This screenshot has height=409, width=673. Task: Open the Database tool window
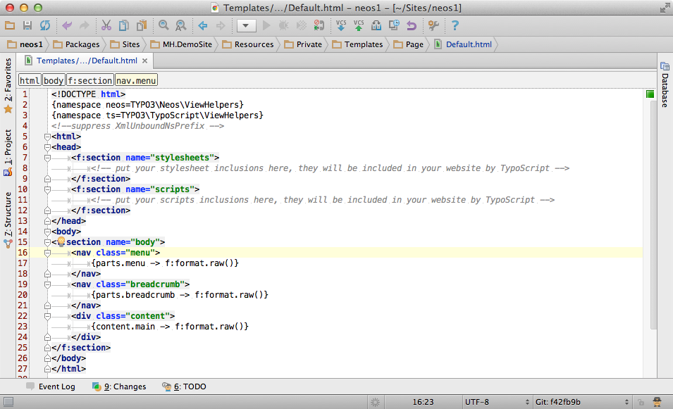(665, 84)
